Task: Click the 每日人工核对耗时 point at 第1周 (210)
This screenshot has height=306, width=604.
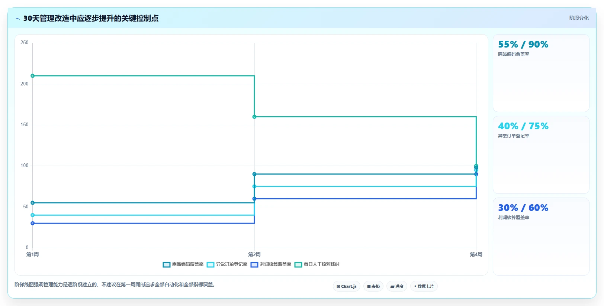Action: (33, 76)
